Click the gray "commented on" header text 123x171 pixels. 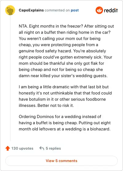57,10
